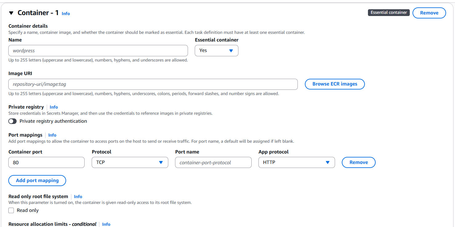Open Info for Private registry

(x=54, y=107)
